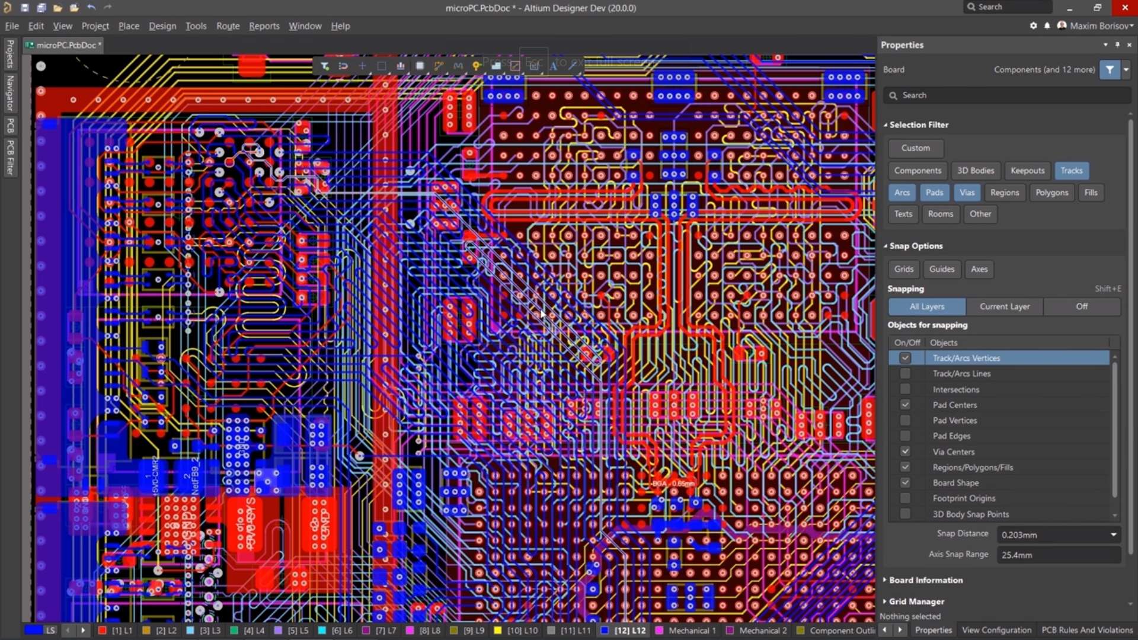Toggle Track/Arcs Vertices snapping checkbox
This screenshot has height=640, width=1138.
(905, 358)
